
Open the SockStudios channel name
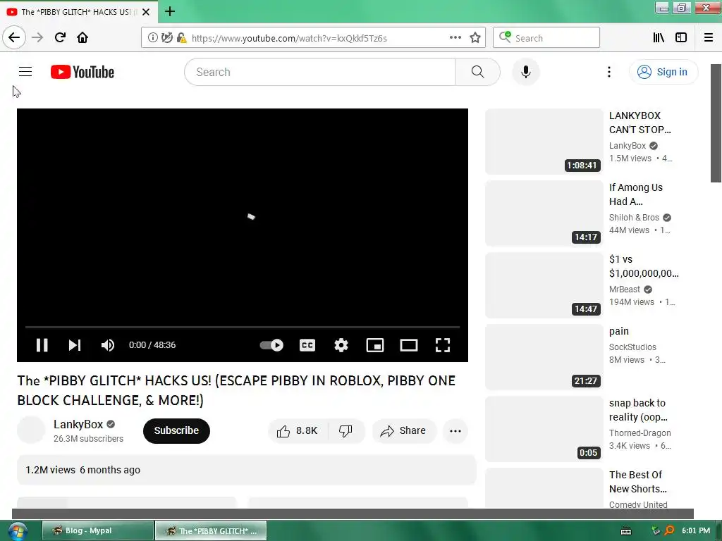coord(632,347)
